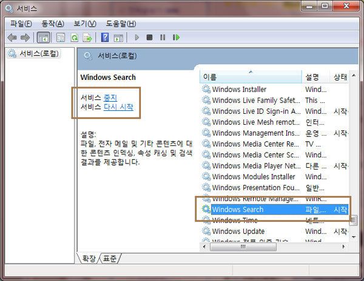Click the horizontal scrollbar left arrow
Image resolution: width=364 pixels, height=281 pixels.
click(204, 246)
